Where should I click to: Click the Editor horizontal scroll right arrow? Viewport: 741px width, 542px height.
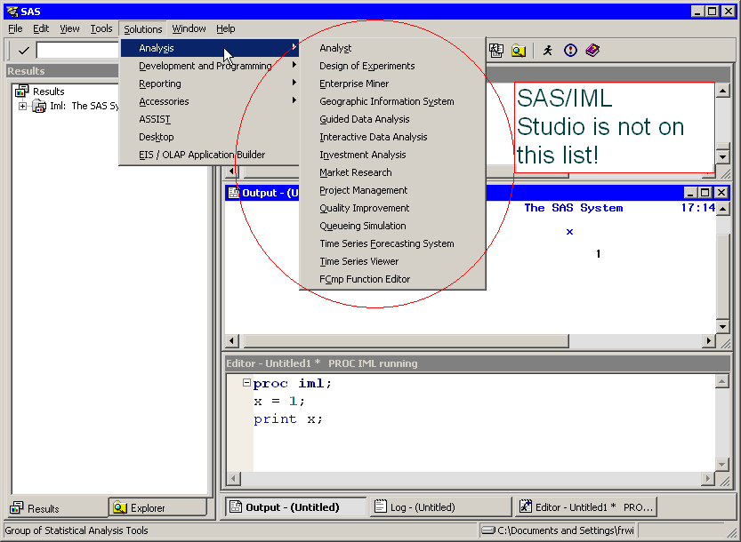707,479
